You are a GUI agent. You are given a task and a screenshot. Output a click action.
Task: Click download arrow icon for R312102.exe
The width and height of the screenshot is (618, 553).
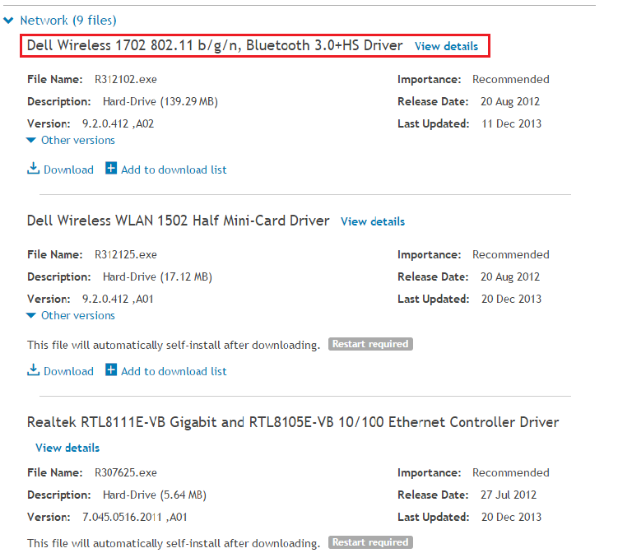click(33, 169)
